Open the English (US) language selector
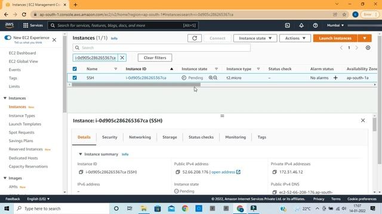Image resolution: width=382 pixels, height=214 pixels. pos(38,199)
